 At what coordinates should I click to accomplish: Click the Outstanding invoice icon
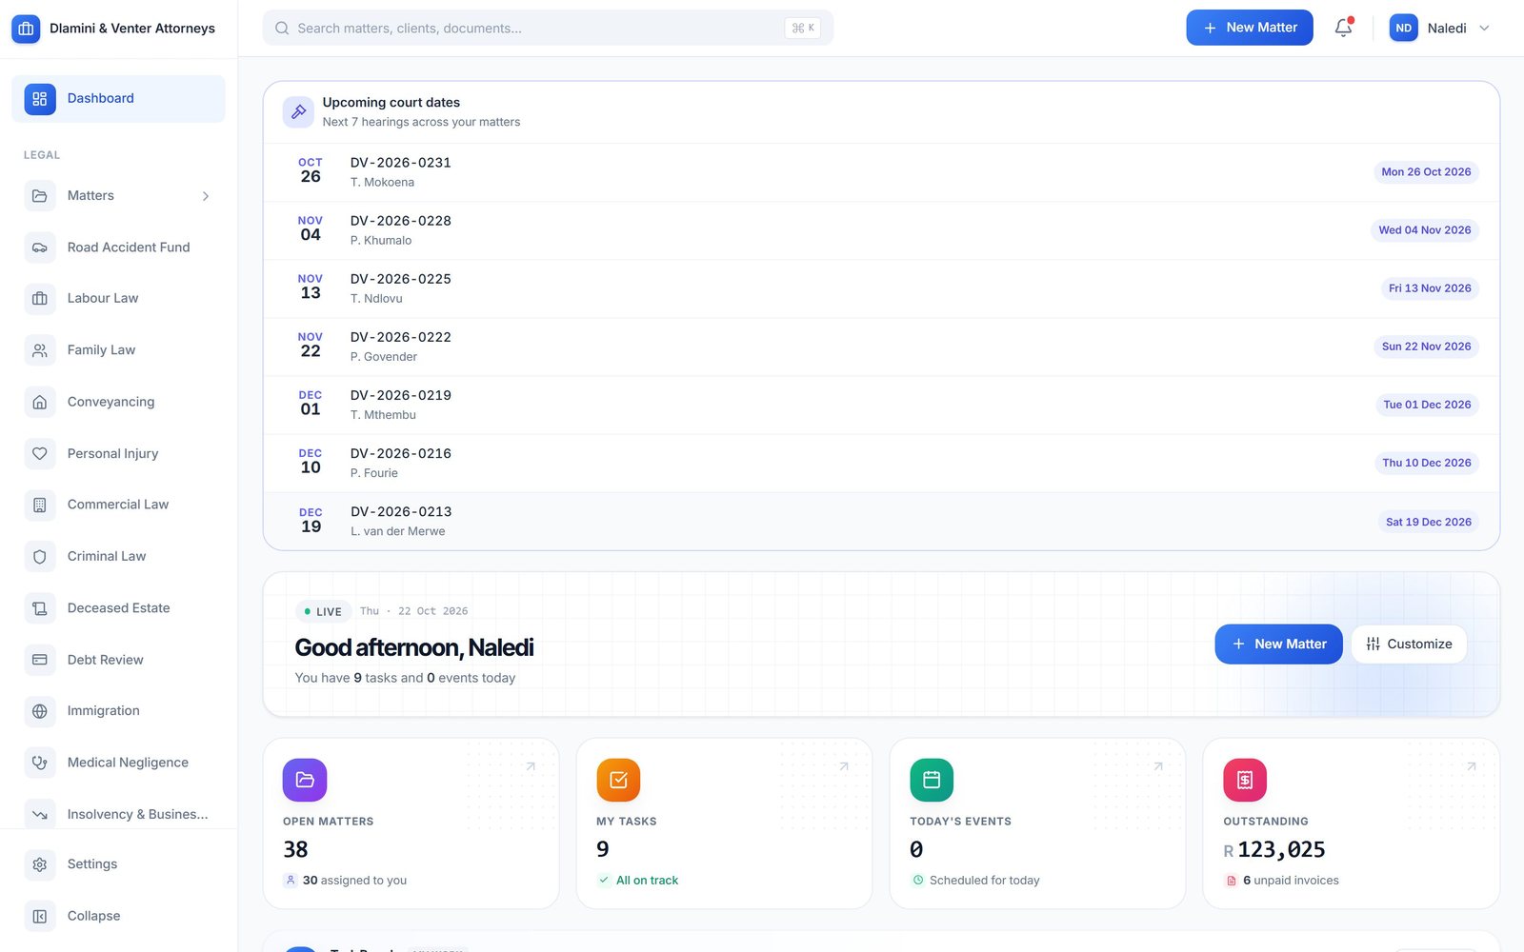coord(1245,780)
